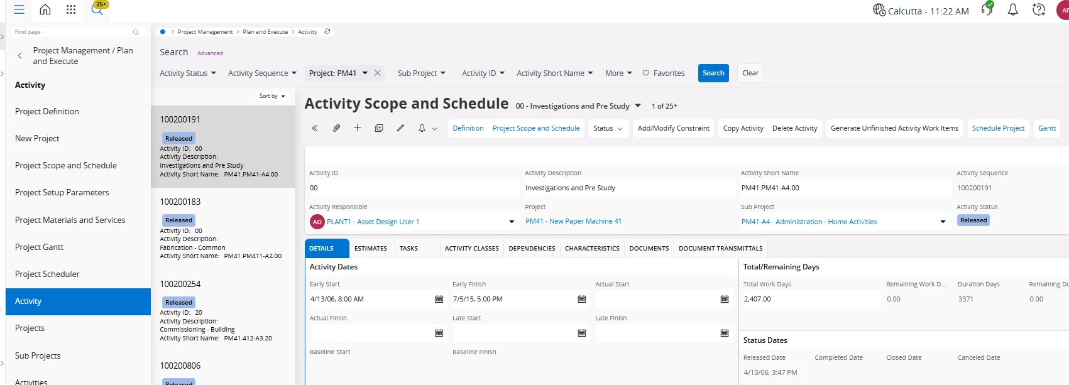Viewport: 1069px width, 385px height.
Task: Open calendar picker for Early Start
Action: (x=439, y=299)
